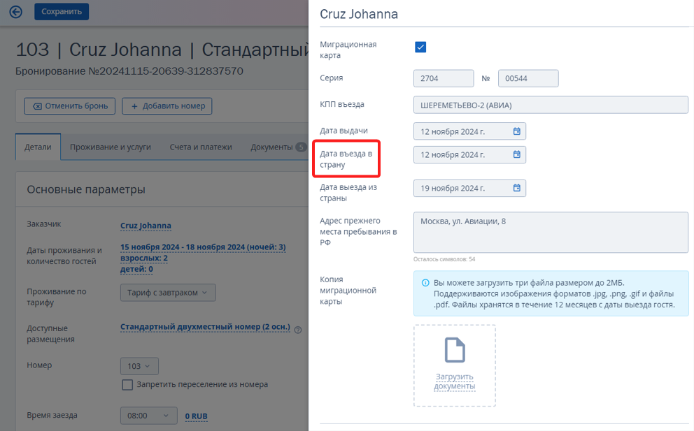Click the back arrow icon
The image size is (694, 431).
coord(15,12)
